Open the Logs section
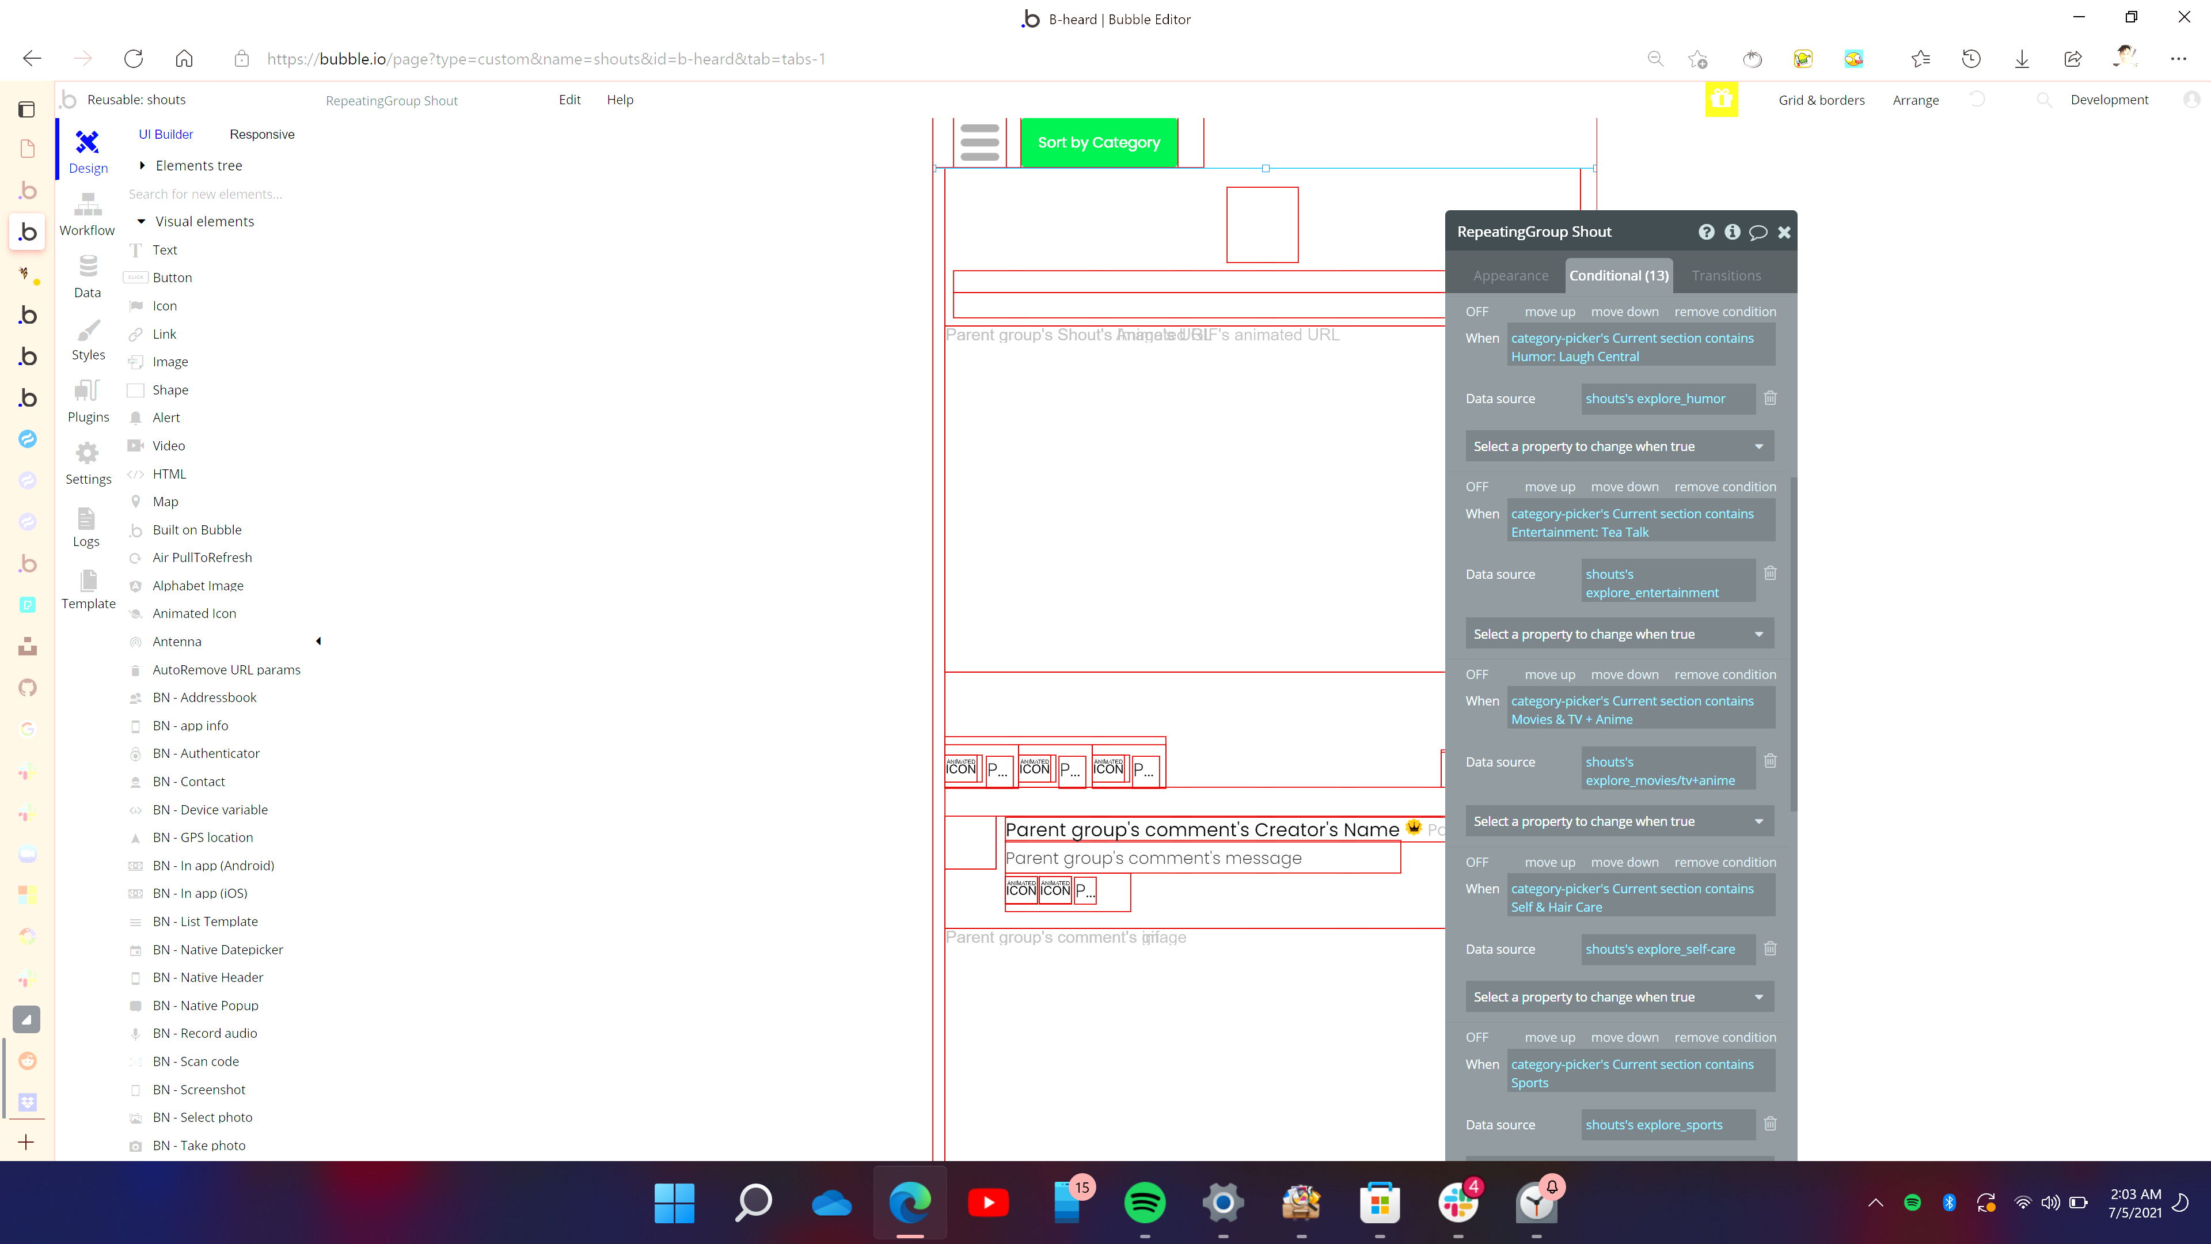Screen dimensions: 2211x1244 pos(86,525)
